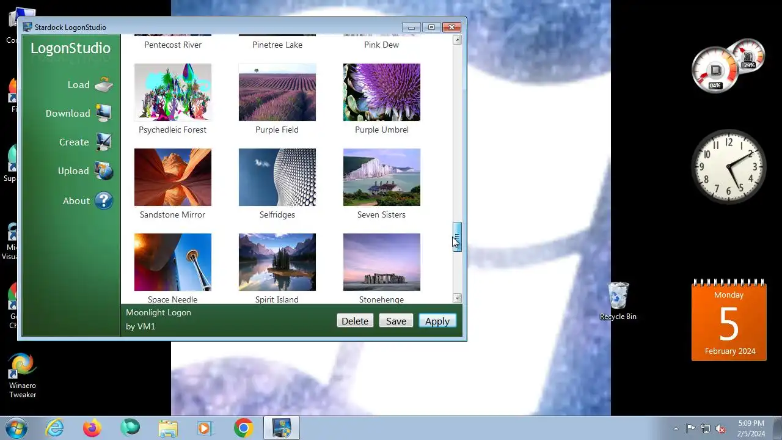Click the Download monitor icon
Image resolution: width=782 pixels, height=440 pixels.
104,113
